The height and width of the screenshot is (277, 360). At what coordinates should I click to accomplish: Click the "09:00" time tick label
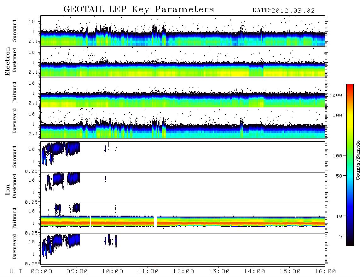point(77,272)
